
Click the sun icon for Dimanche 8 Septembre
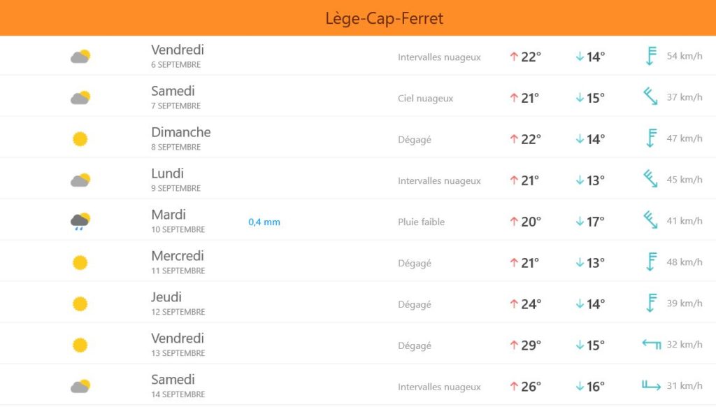[80, 139]
